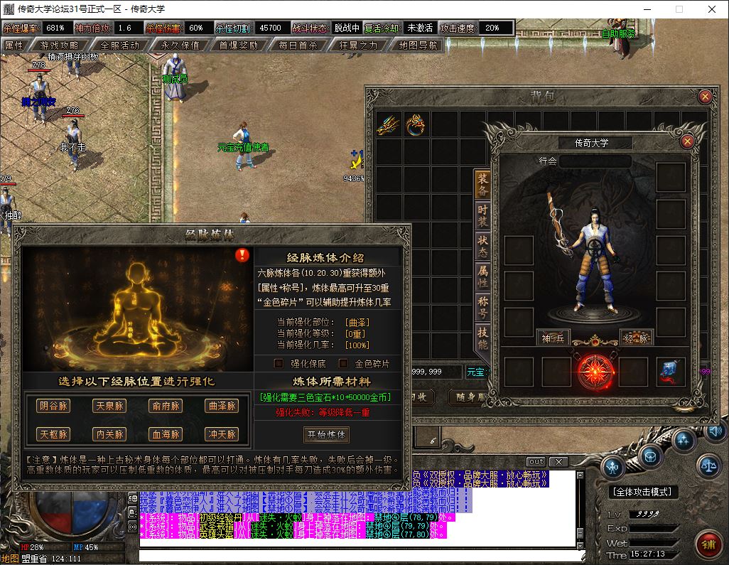
Task: Open the sparkle stars round button
Action: (683, 440)
